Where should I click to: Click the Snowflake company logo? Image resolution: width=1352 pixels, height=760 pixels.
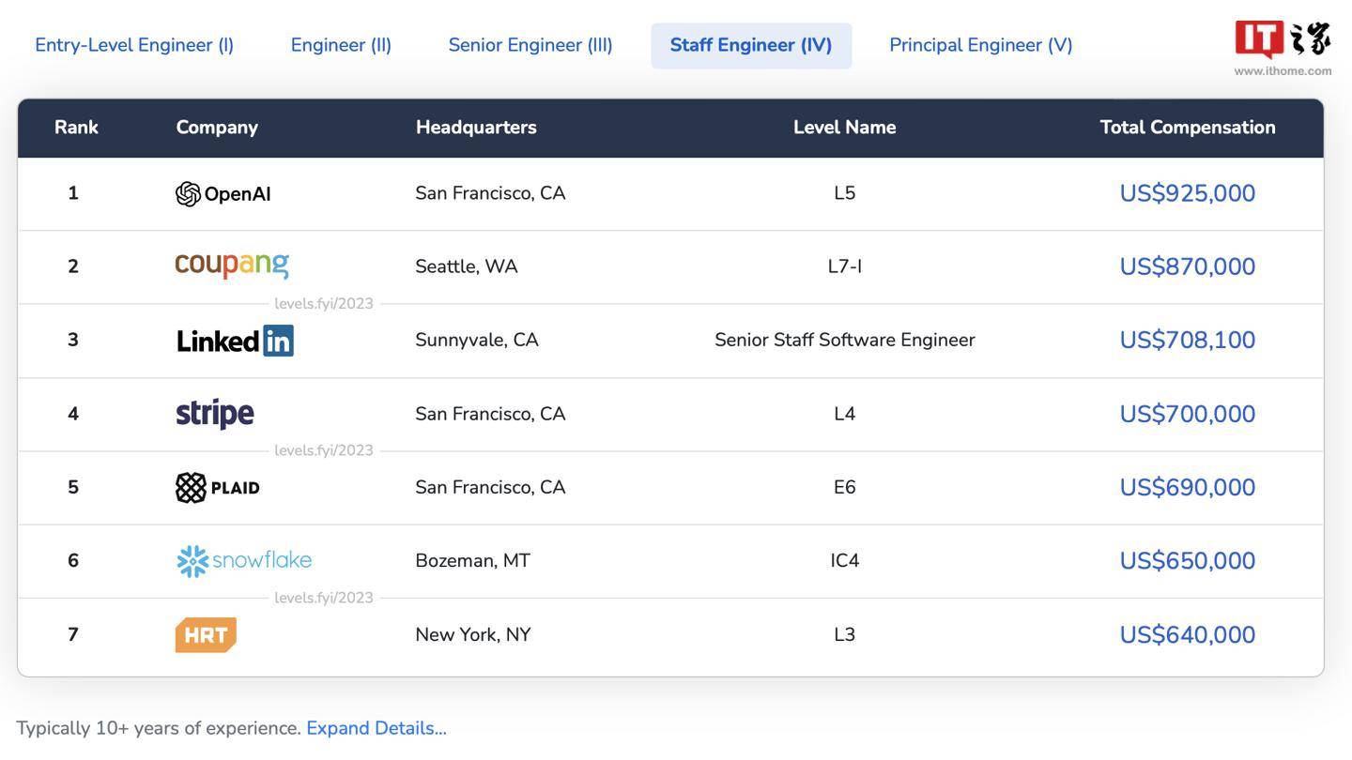pos(244,561)
